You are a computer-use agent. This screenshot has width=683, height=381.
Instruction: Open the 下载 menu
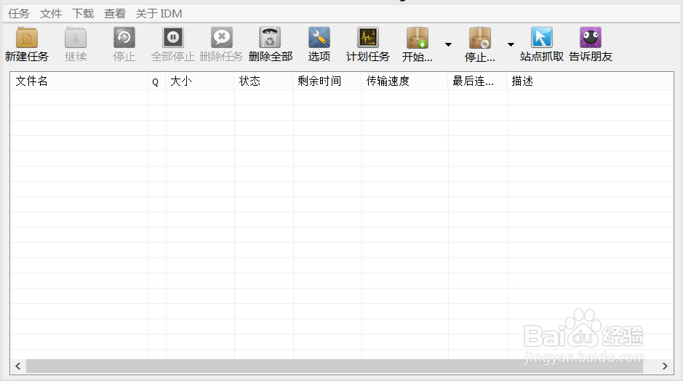pos(83,14)
